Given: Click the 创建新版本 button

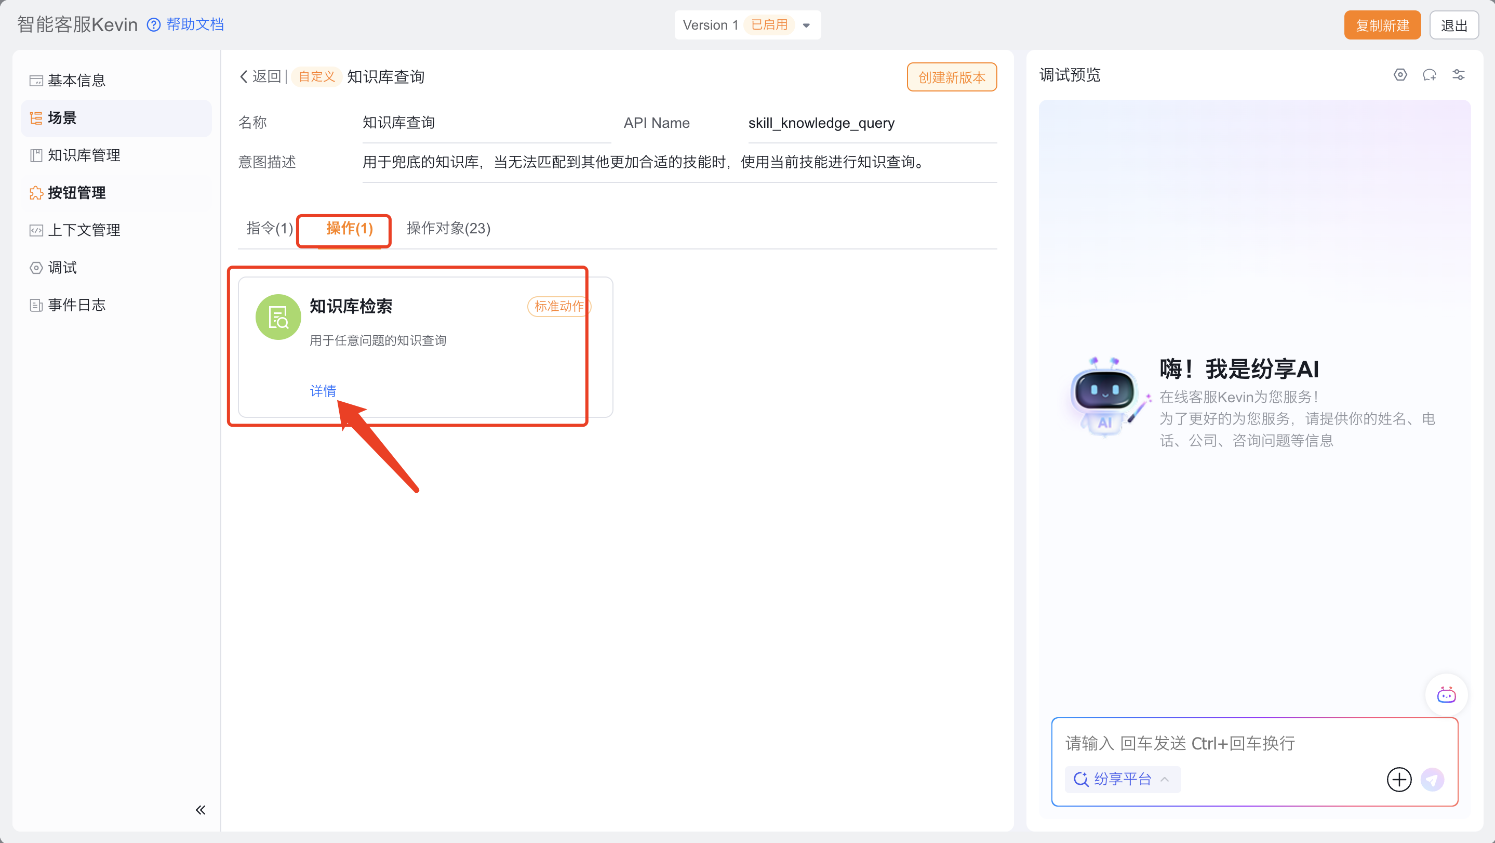Looking at the screenshot, I should [951, 77].
